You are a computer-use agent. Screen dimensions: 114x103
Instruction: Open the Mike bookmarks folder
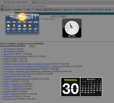pos(48,10)
